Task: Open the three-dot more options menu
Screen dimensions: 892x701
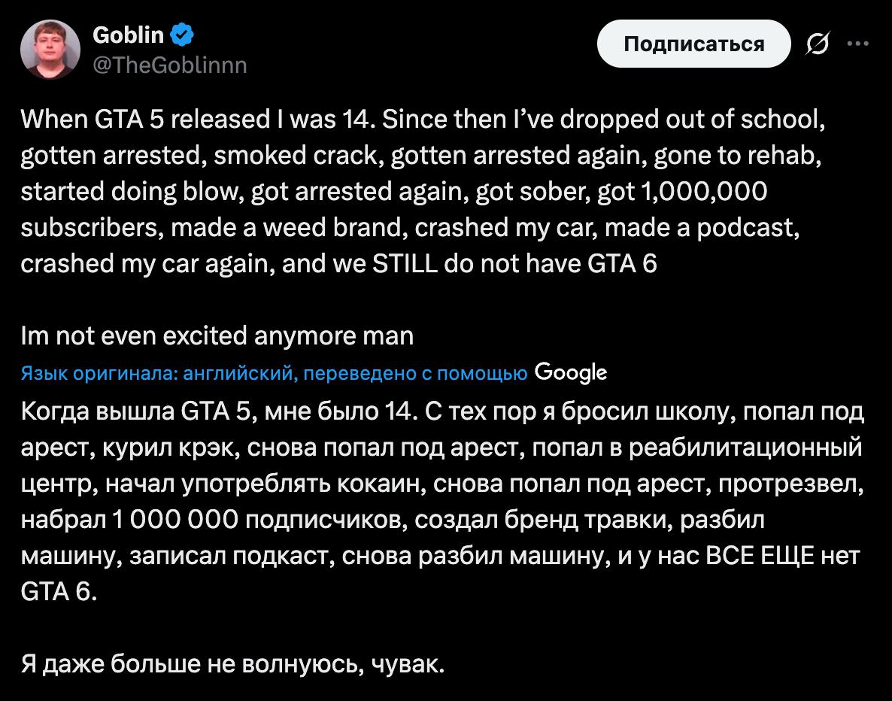Action: coord(857,44)
